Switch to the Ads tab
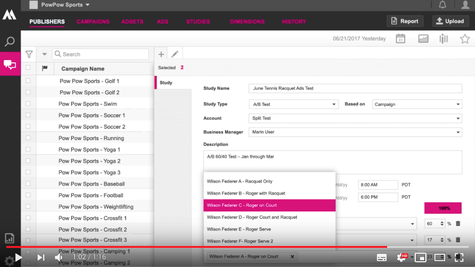The height and width of the screenshot is (267, 475). [x=163, y=21]
